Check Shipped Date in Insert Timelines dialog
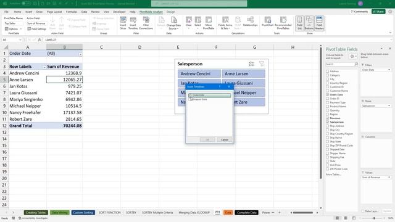The width and height of the screenshot is (395, 222). [x=190, y=99]
